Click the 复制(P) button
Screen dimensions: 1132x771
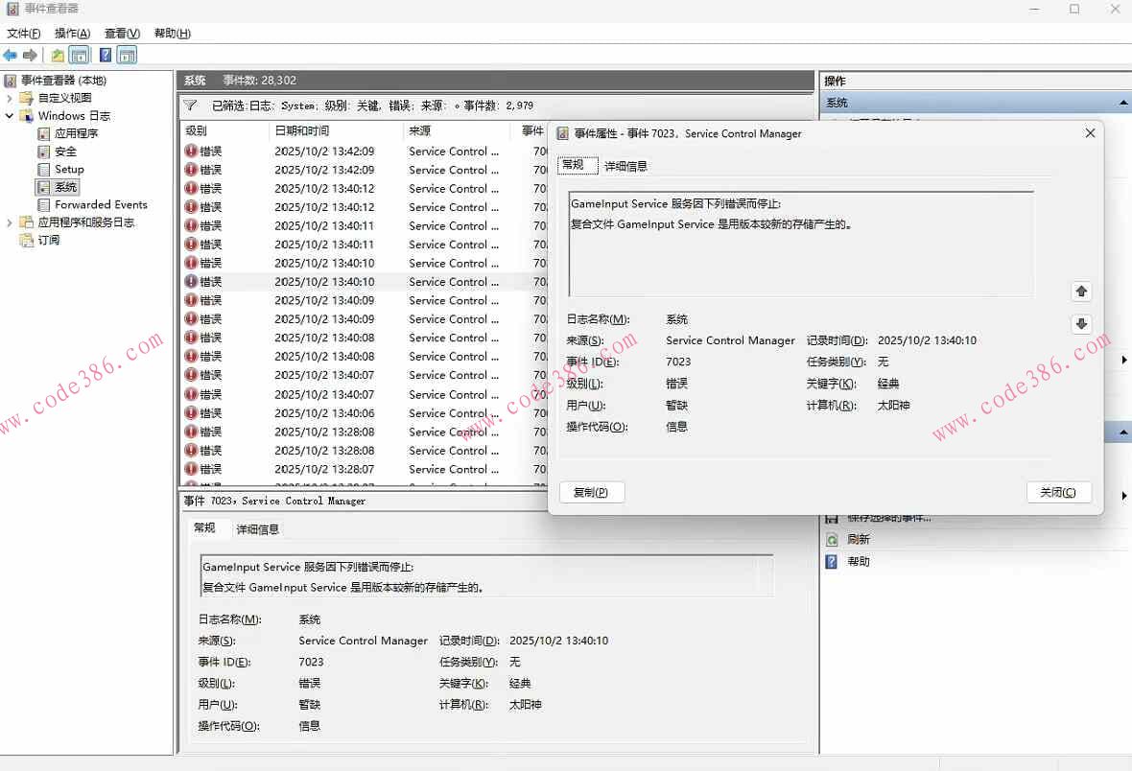(591, 492)
